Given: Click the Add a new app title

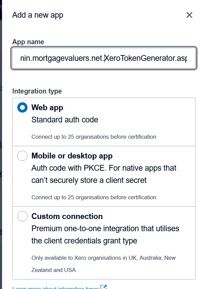Looking at the screenshot, I should (37, 15).
